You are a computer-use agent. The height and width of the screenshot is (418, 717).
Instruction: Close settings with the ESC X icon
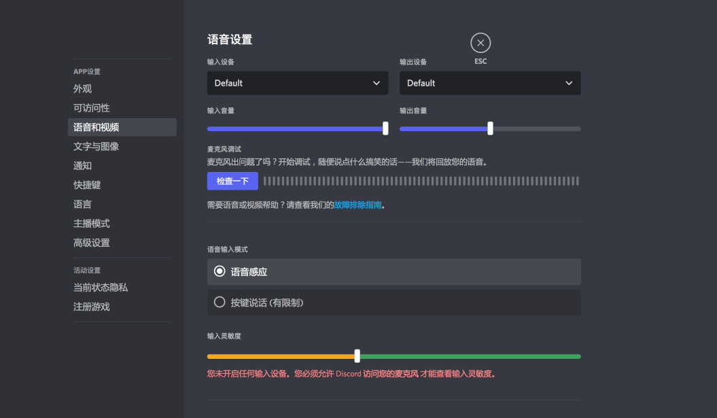tap(480, 43)
